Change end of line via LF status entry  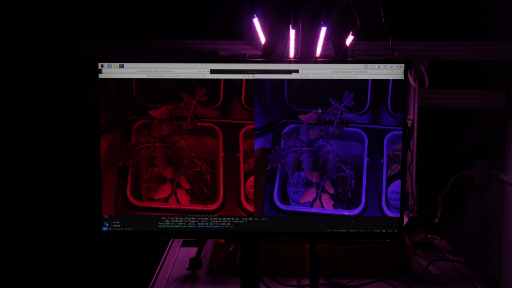[x=368, y=231]
